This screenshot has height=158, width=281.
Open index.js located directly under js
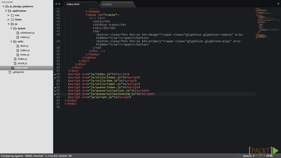tap(22, 59)
